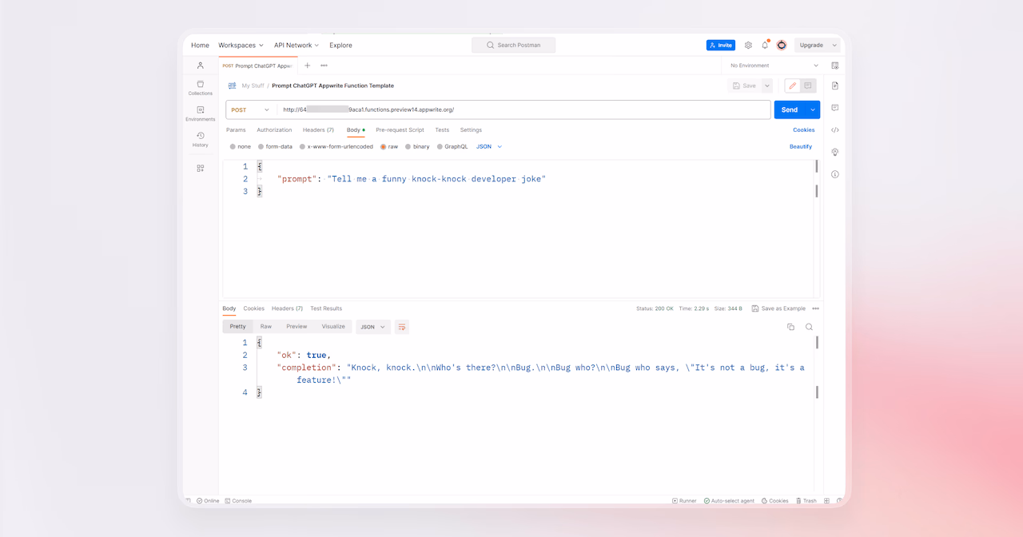Switch to comment mode icon
Image resolution: width=1023 pixels, height=537 pixels.
[808, 86]
